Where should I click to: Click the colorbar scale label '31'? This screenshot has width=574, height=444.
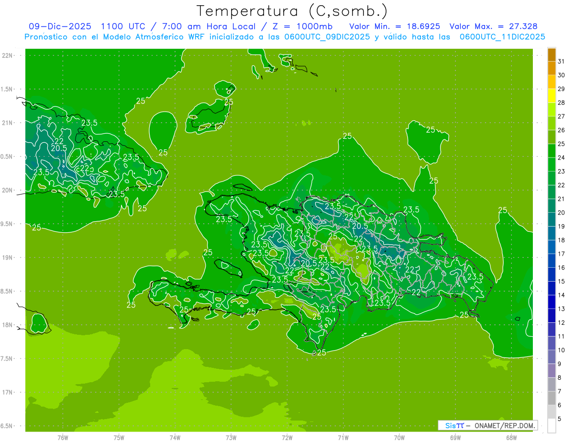coord(562,61)
